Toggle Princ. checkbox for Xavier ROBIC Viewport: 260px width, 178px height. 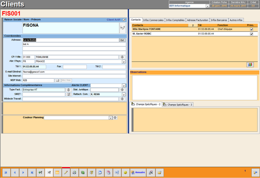click(x=251, y=34)
